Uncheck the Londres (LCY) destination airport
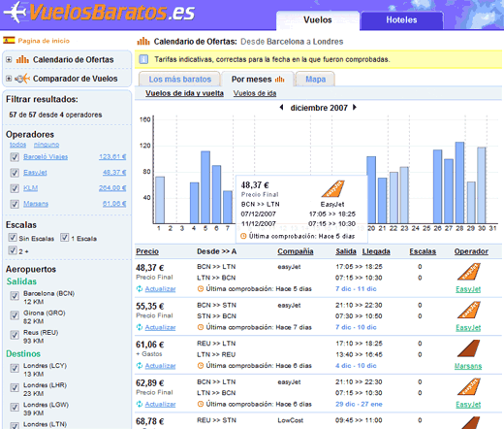Image resolution: width=504 pixels, height=429 pixels. (15, 368)
